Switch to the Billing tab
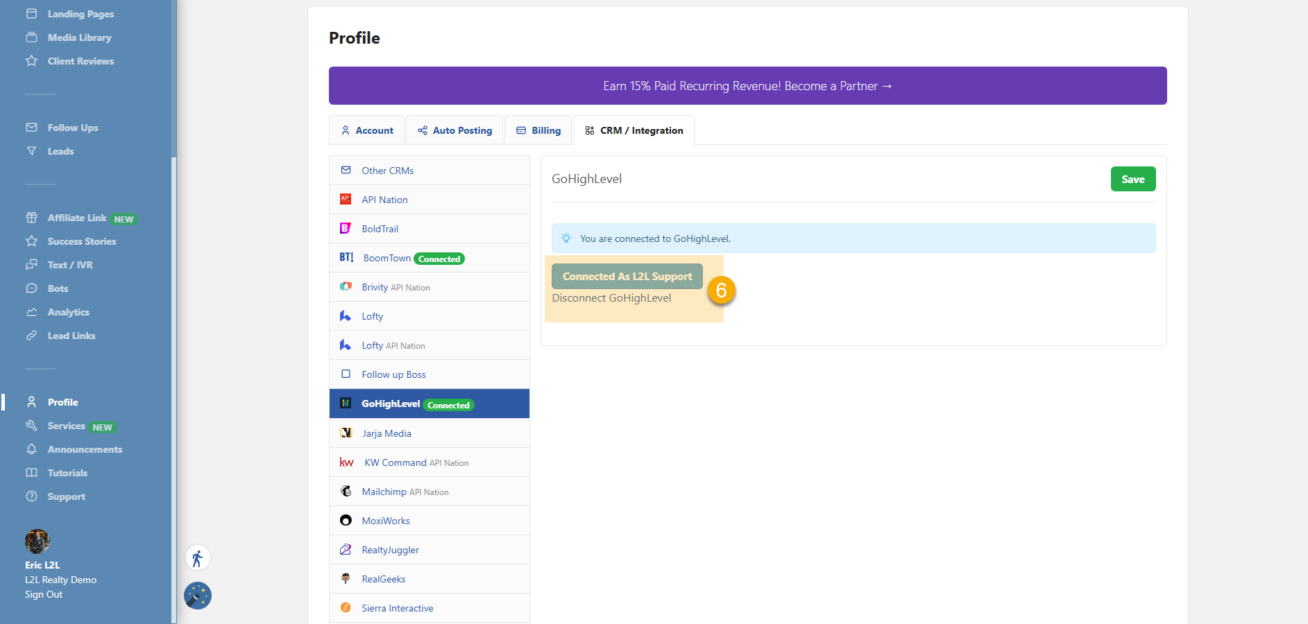The width and height of the screenshot is (1308, 624). pos(538,130)
